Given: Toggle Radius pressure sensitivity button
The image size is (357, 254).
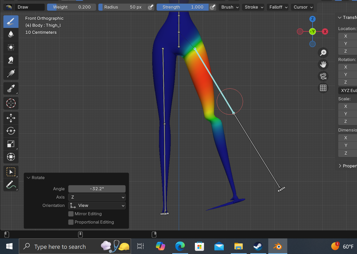Looking at the screenshot, I should click(151, 7).
